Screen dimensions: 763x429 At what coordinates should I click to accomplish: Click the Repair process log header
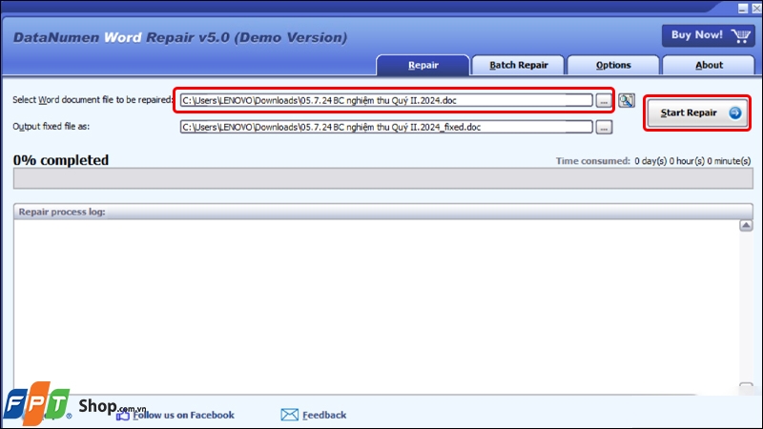[x=383, y=212]
